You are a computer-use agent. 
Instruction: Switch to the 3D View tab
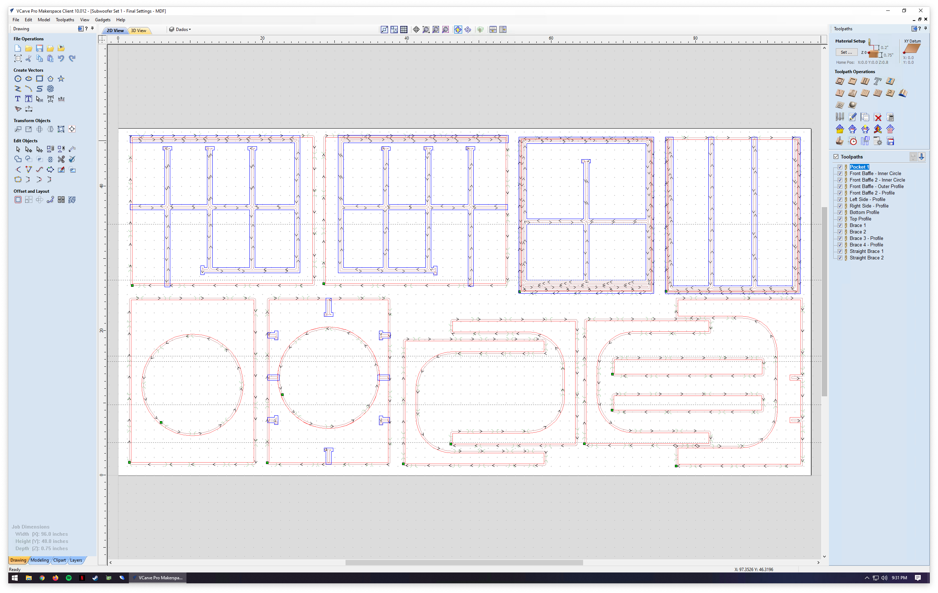pyautogui.click(x=138, y=30)
